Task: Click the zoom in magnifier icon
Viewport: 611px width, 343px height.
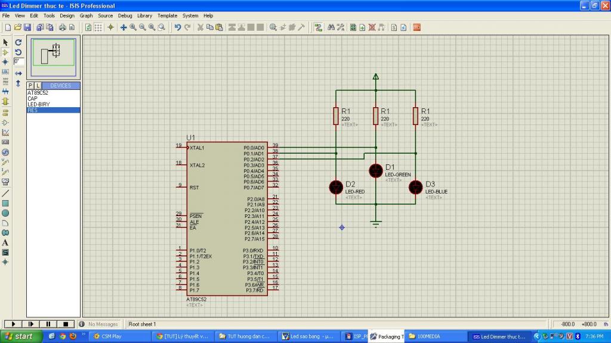Action: pyautogui.click(x=132, y=27)
